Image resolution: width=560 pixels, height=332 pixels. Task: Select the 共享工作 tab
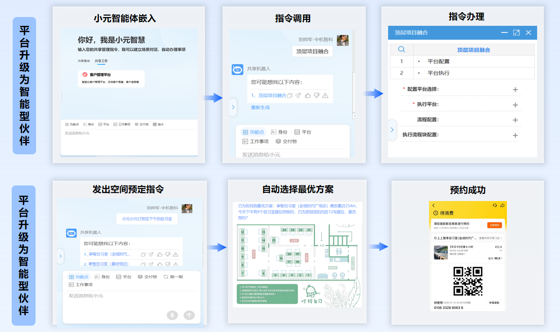[101, 61]
